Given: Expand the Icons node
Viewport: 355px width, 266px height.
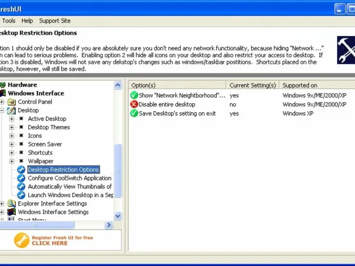Looking at the screenshot, I should click(12, 136).
